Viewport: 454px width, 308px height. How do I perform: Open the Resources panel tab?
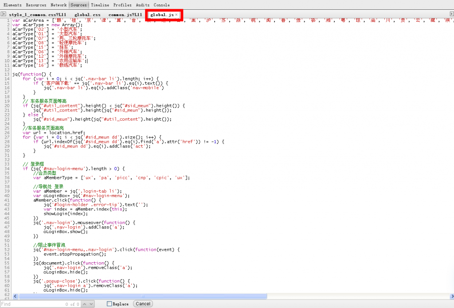[36, 5]
